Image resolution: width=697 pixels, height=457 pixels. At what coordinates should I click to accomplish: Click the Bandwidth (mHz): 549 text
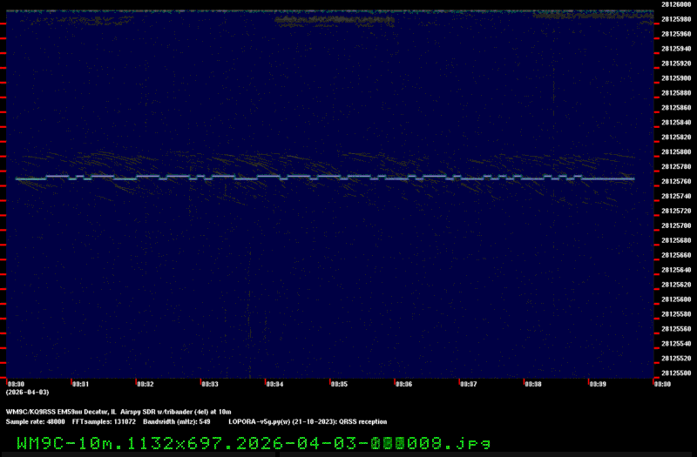pyautogui.click(x=177, y=420)
